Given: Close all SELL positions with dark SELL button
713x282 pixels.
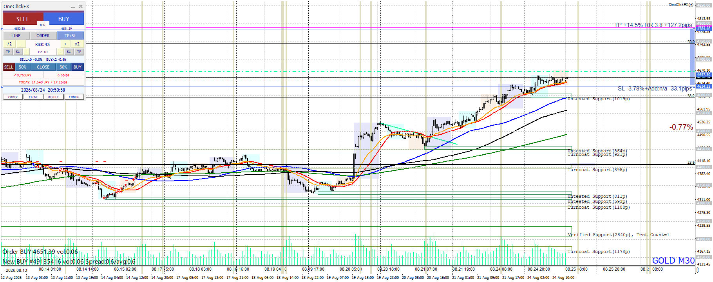Looking at the screenshot, I should click(9, 67).
